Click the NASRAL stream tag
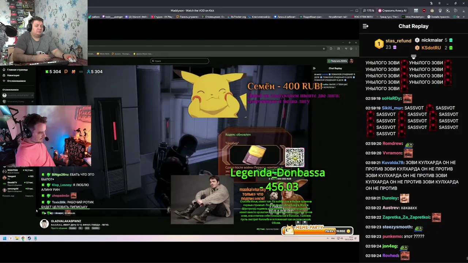Image resolution: width=468 pixels, height=263 pixels. pyautogui.click(x=96, y=228)
